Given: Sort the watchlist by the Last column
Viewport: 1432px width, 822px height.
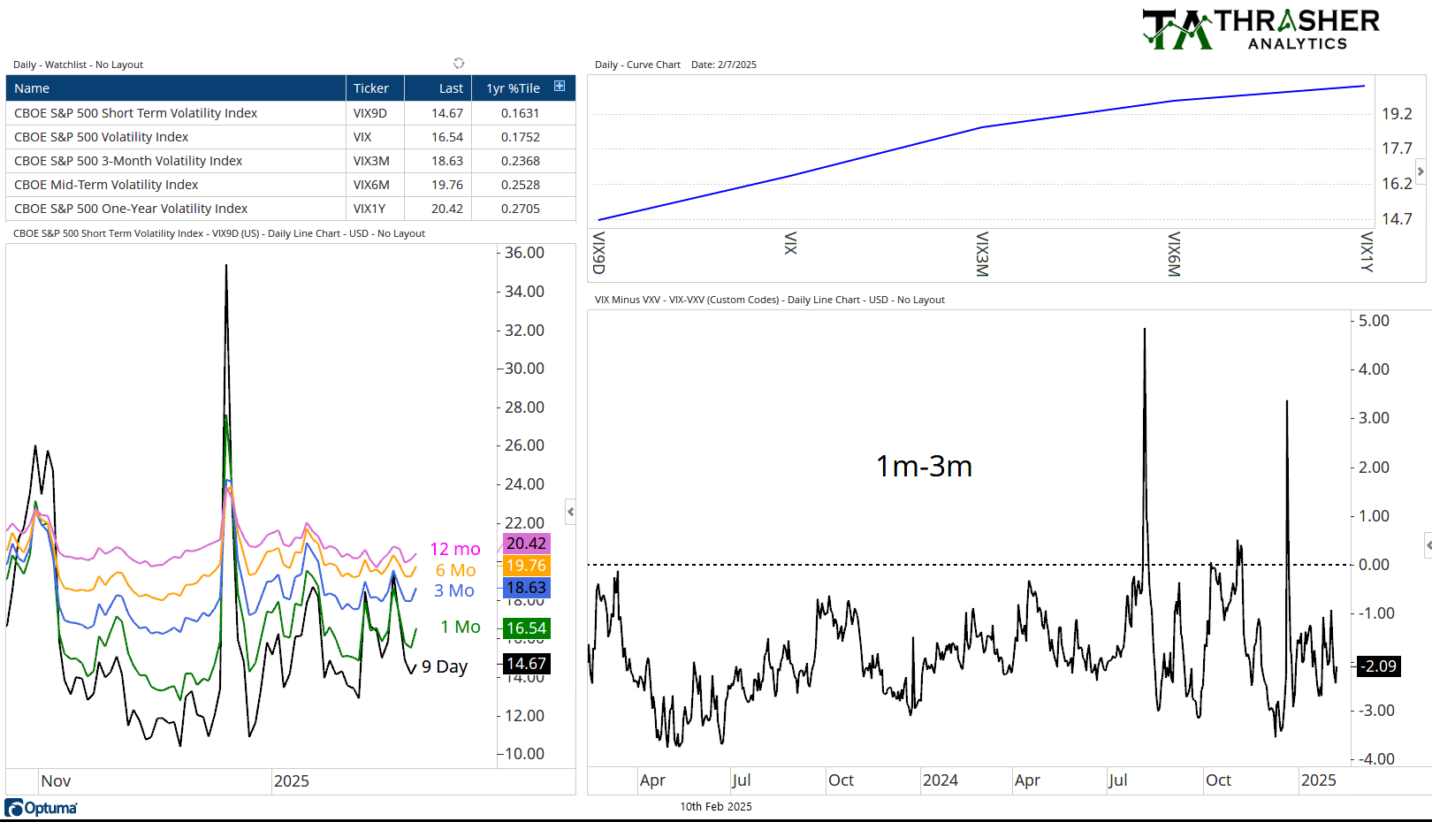Looking at the screenshot, I should click(x=450, y=88).
